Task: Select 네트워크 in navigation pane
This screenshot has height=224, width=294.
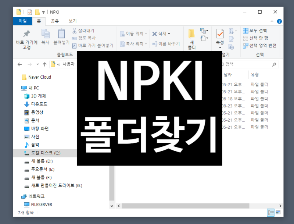Action: (33, 196)
